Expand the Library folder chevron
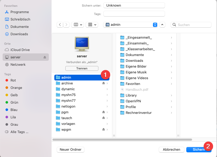Image resolution: width=217 pixels, height=157 pixels. pos(171,95)
